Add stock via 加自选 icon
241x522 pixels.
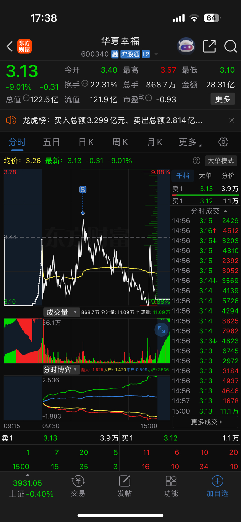coord(217,486)
